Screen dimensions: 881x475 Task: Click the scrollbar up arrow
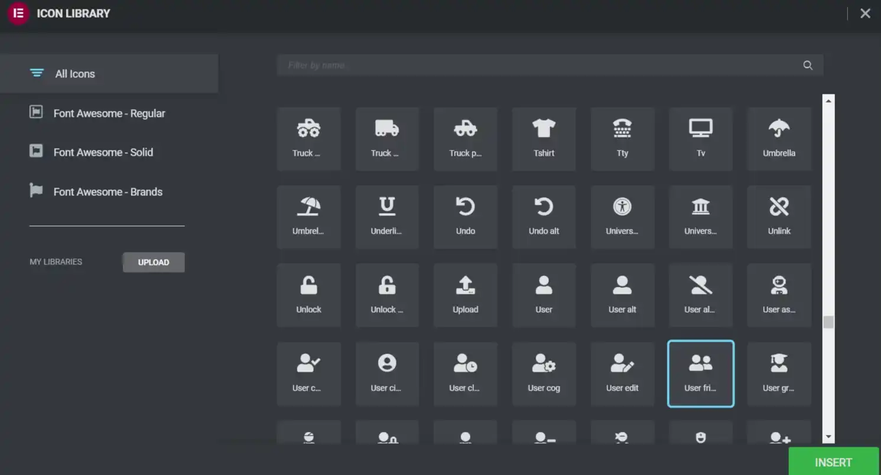point(828,101)
